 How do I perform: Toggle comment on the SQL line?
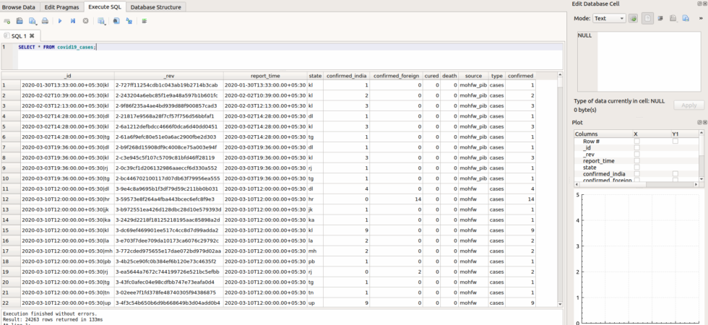coord(144,21)
